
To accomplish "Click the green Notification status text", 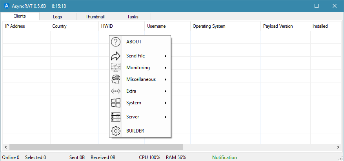I will click(x=224, y=157).
